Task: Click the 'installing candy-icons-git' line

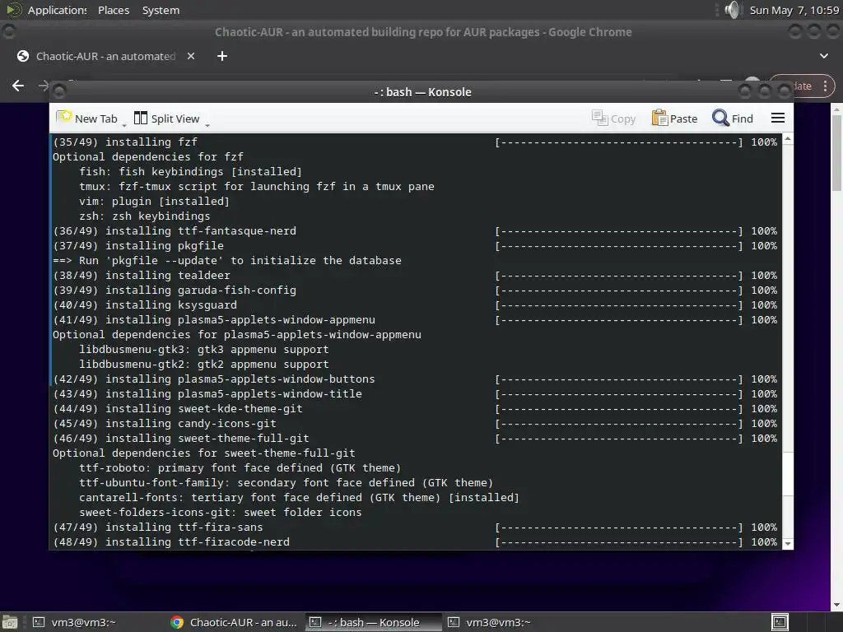Action: pos(165,424)
